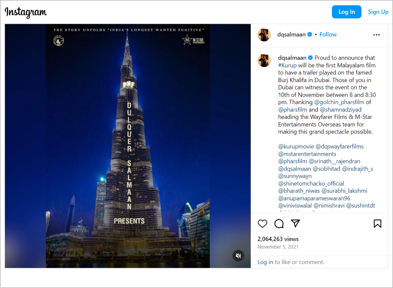Open dqsalmaan profile picture in header

[264, 35]
